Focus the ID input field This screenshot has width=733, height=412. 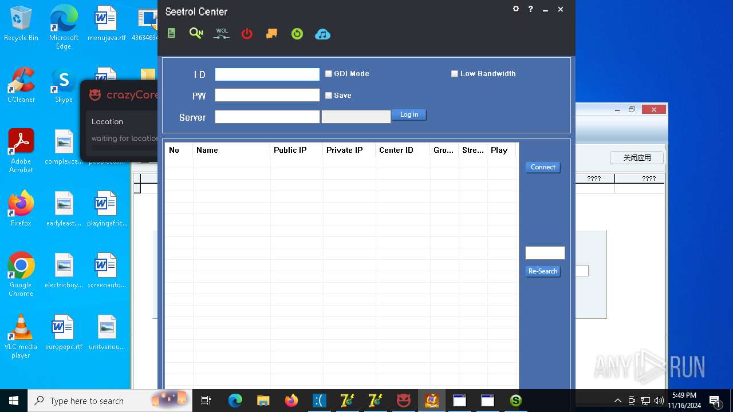[x=267, y=74]
